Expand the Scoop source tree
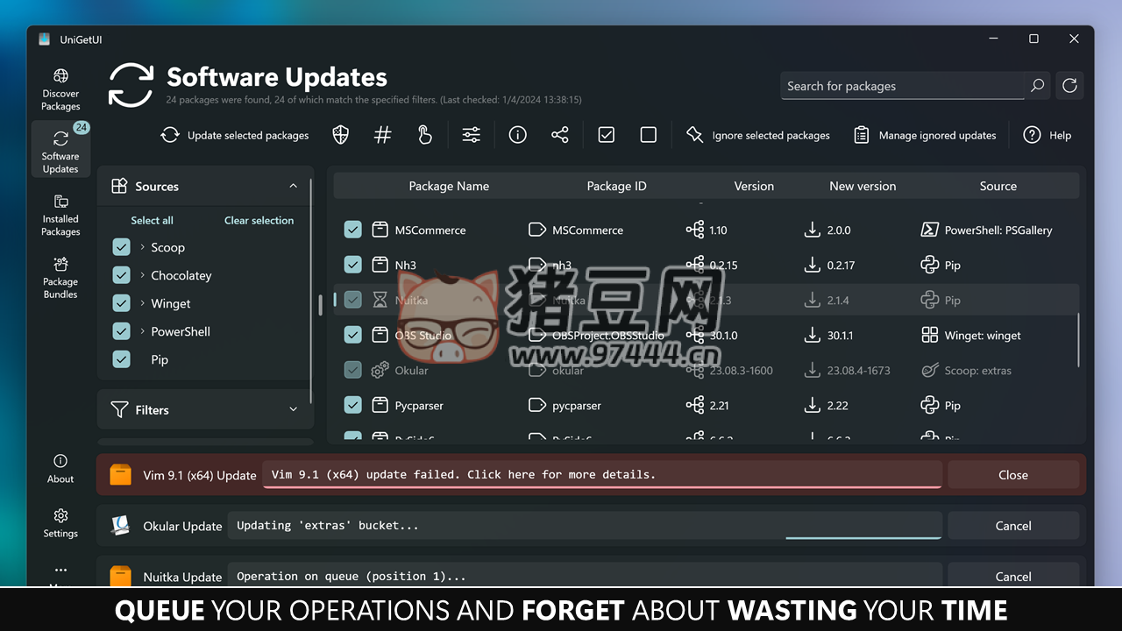The image size is (1122, 631). point(142,247)
